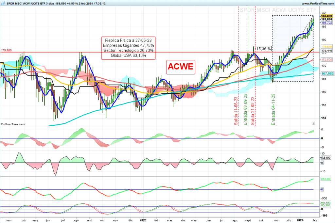Click the -100 value on the bottom oscillator axis

coord(324,215)
